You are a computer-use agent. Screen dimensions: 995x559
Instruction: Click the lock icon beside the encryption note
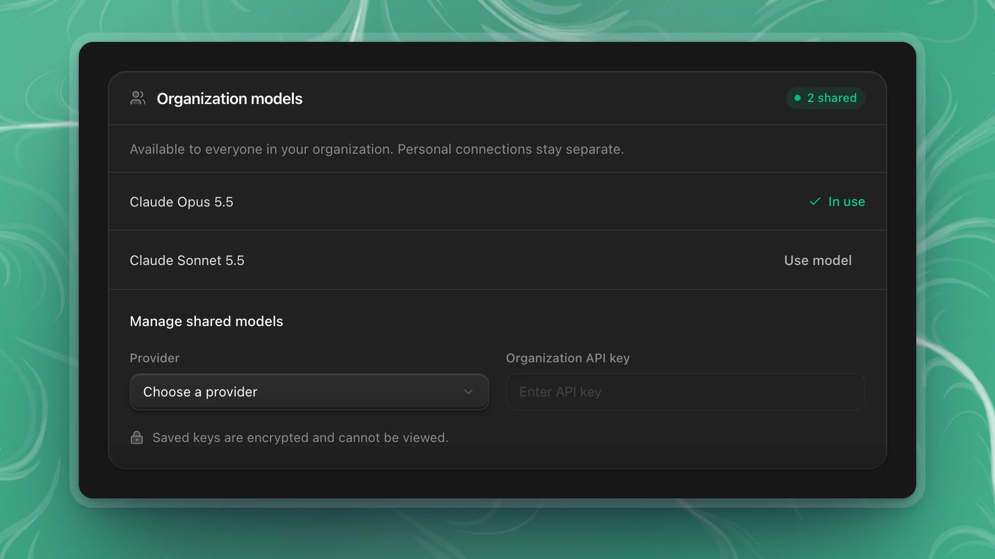[137, 438]
